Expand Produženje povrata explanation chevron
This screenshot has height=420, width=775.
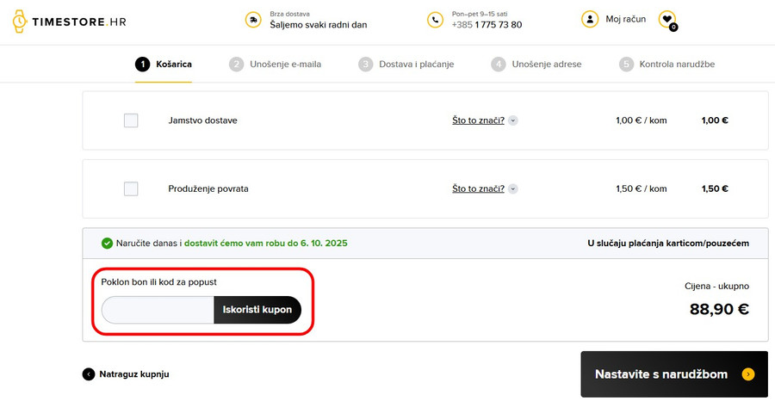click(513, 188)
